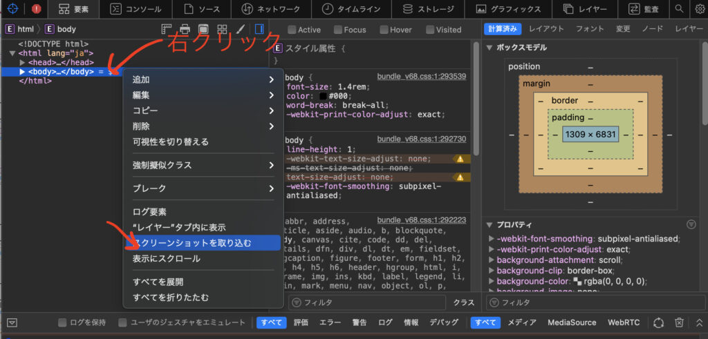Click the print styles printer icon

pos(185,29)
